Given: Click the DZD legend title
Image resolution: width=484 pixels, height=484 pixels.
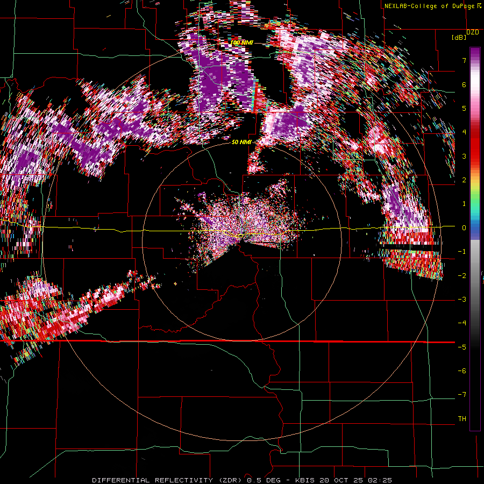Looking at the screenshot, I should [x=473, y=32].
